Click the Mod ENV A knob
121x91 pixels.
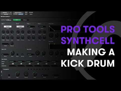[38, 53]
